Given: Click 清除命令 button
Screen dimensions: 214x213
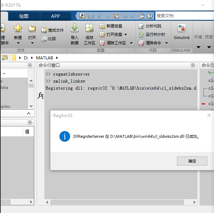Looking at the screenshot, I should coord(150,43).
